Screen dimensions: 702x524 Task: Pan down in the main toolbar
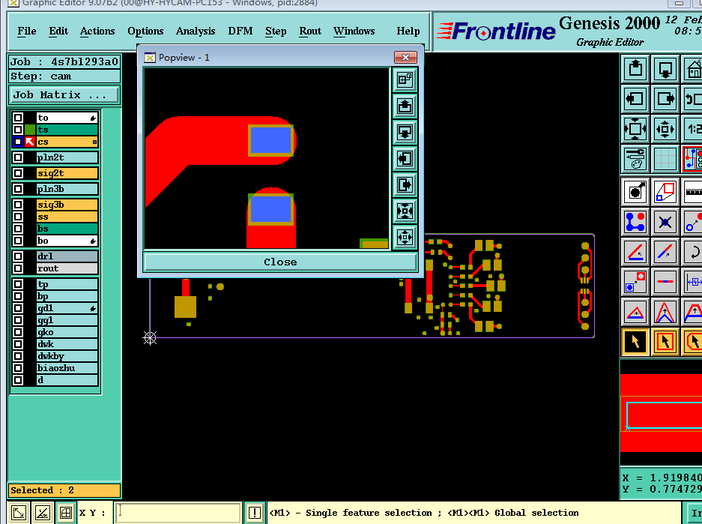click(x=665, y=69)
